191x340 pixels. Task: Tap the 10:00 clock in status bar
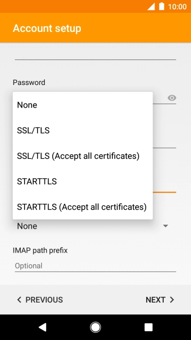177,7
